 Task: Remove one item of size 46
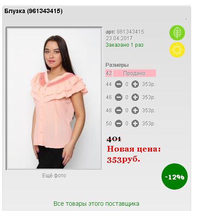point(118,97)
